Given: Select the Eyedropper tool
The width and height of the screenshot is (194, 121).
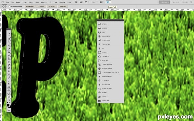Looking at the screenshot, I should click(9, 49).
